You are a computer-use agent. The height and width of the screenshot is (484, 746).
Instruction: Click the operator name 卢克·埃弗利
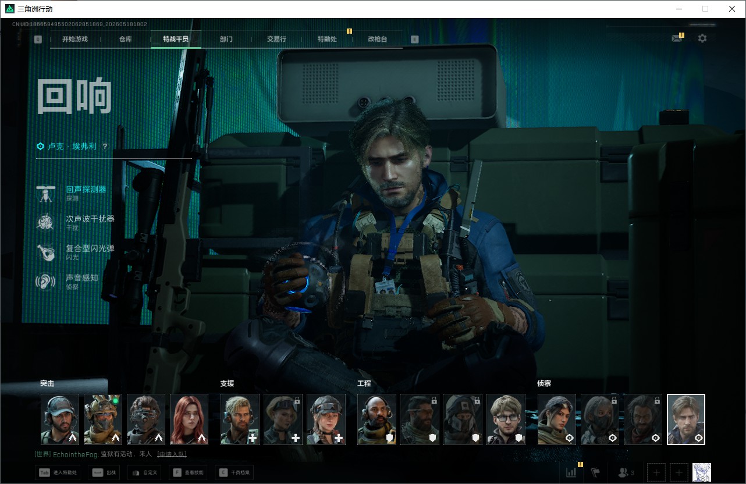73,147
